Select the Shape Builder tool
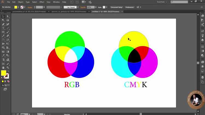Viewport: 205px width, 115px height. click(x=3, y=48)
